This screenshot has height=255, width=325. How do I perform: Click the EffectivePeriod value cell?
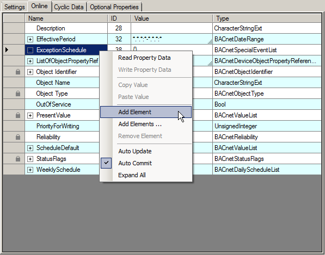tap(171, 39)
